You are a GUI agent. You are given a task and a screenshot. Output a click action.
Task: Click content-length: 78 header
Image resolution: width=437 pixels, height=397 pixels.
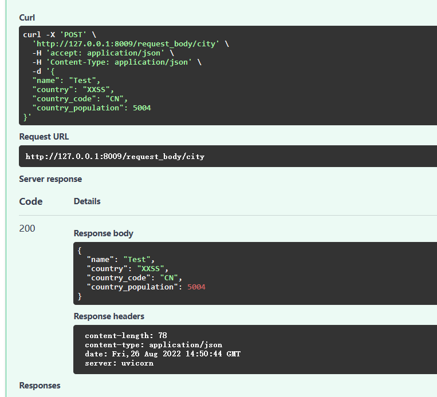point(126,336)
